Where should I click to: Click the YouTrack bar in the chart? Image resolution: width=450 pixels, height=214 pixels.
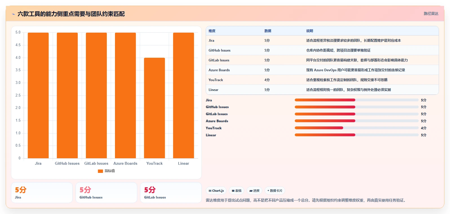click(x=154, y=108)
